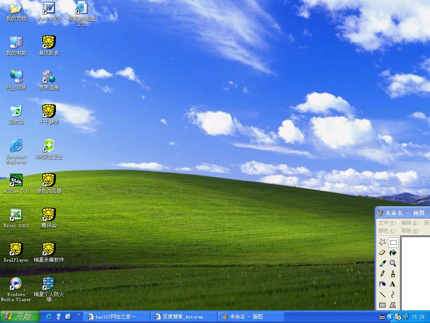Screen dimensions: 430x323
Task: Select the Pencil tool in Paint
Action: click(x=382, y=273)
